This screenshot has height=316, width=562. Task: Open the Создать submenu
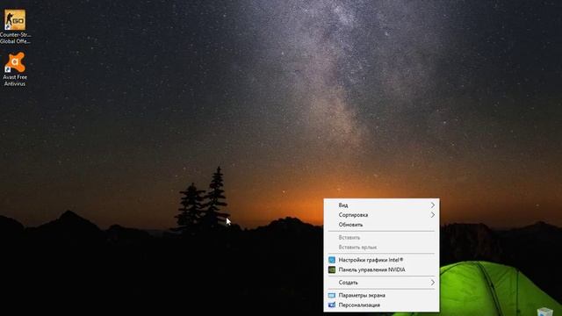tap(381, 283)
